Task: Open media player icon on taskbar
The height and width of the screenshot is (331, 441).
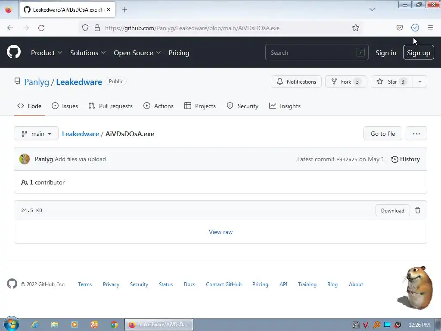Action: (75, 325)
